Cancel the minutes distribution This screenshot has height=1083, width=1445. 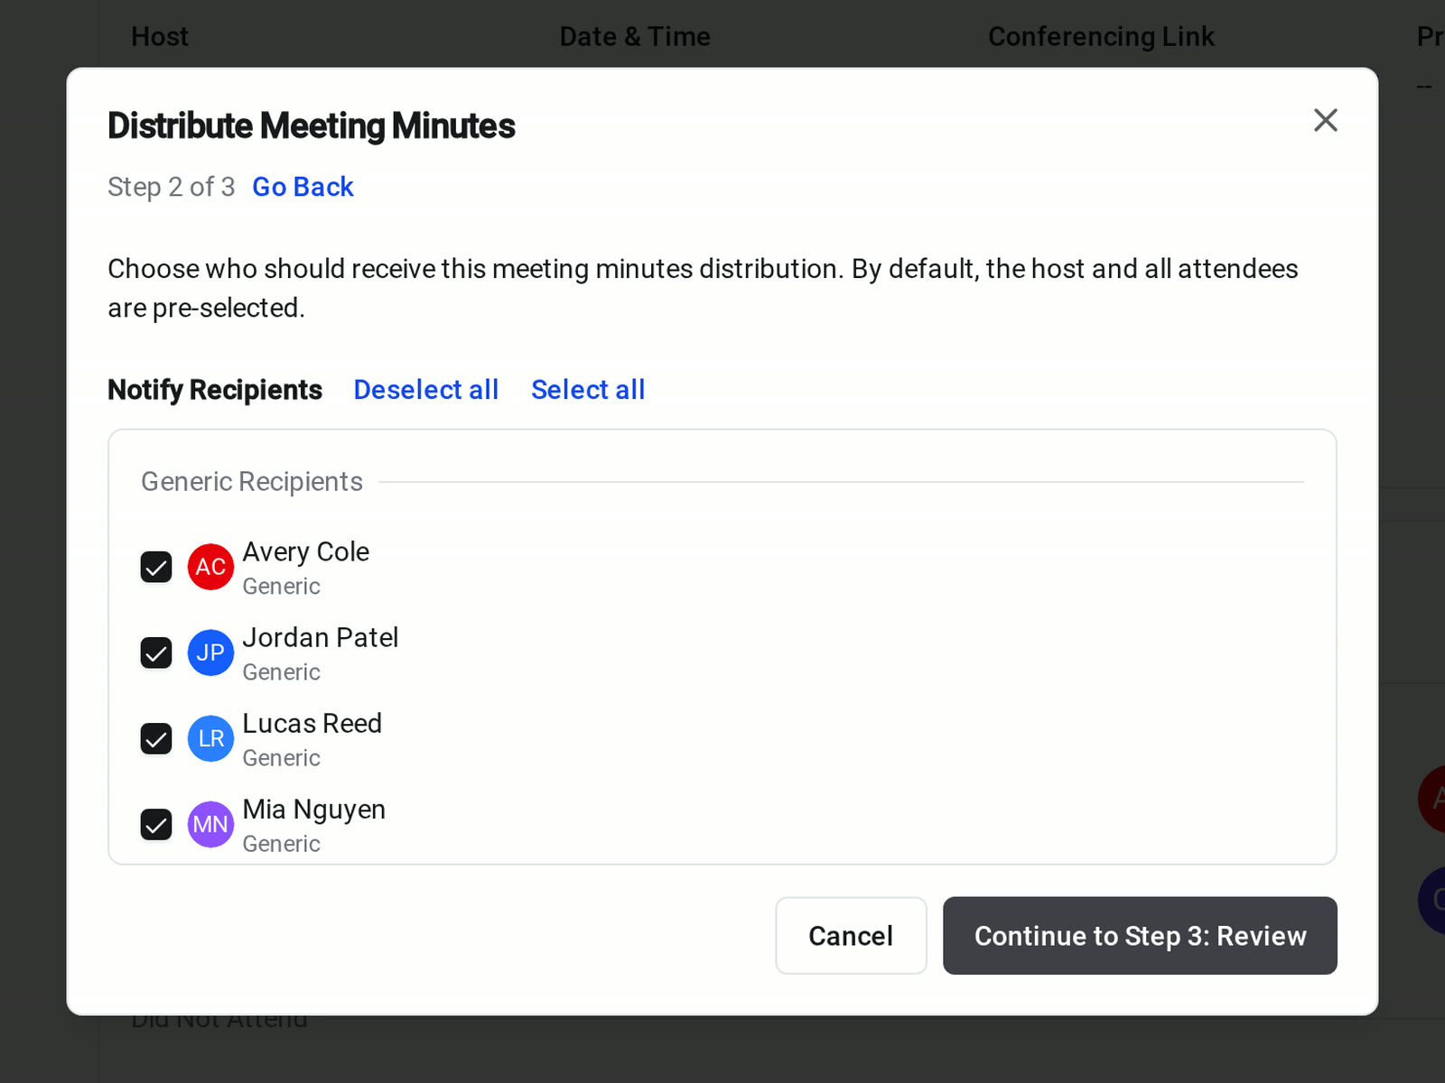point(851,936)
